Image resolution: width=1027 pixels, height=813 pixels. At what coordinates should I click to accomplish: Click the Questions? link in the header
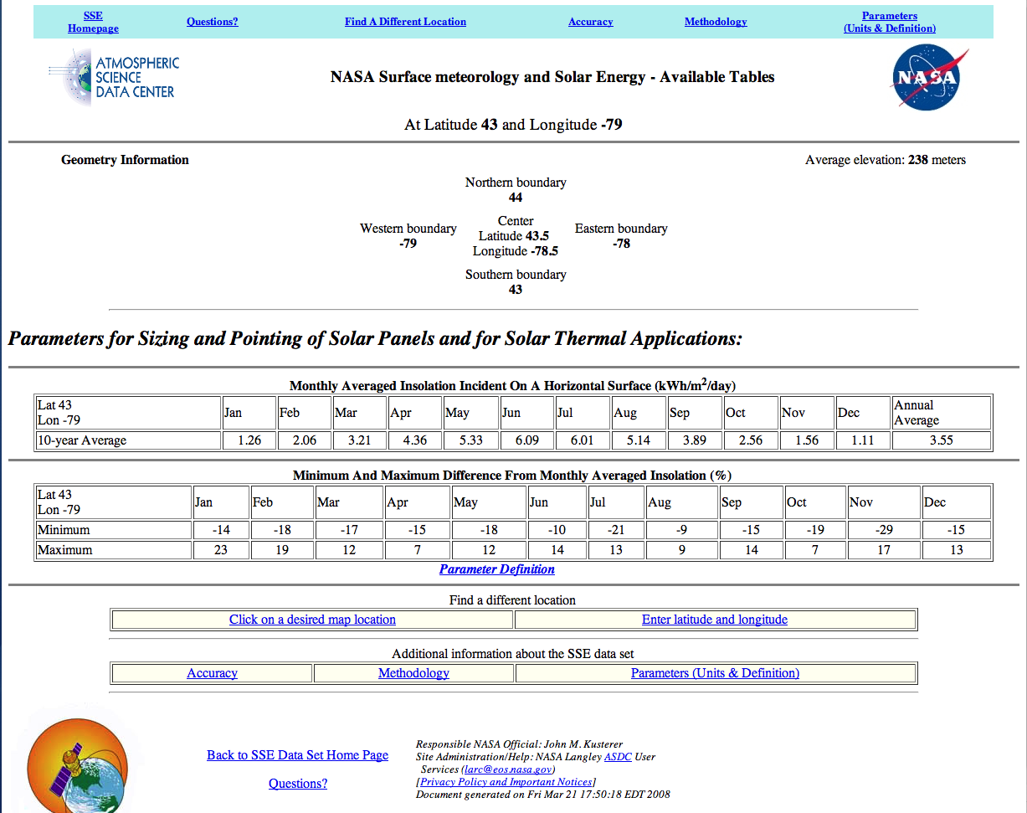pos(212,21)
